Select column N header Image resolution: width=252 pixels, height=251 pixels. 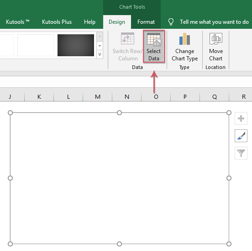pyautogui.click(x=127, y=97)
